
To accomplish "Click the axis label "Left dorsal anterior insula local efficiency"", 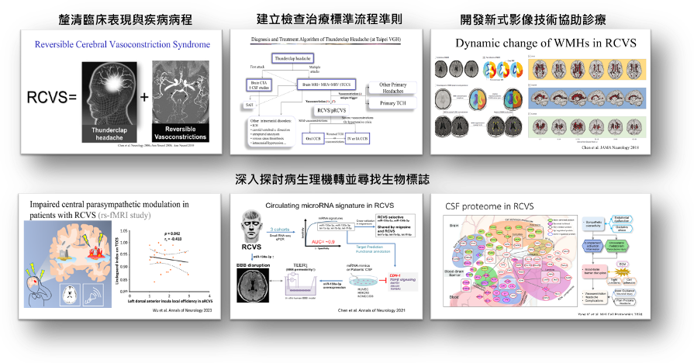I will point(170,301).
